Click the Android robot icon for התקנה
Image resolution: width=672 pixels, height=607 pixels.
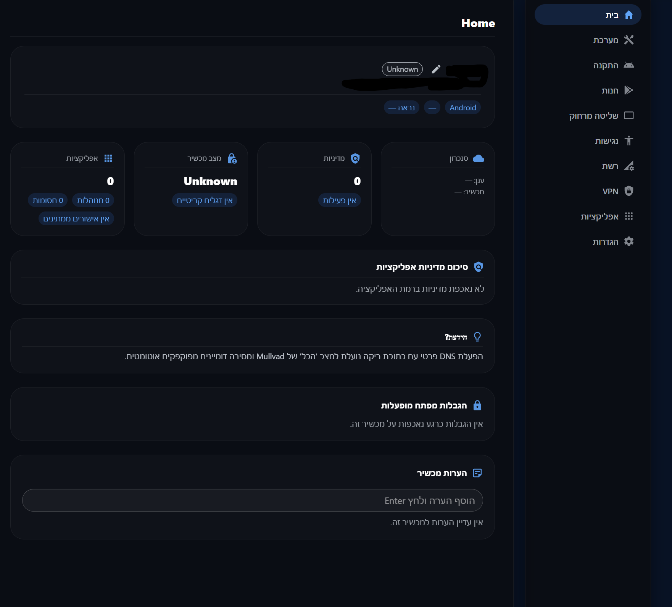[x=628, y=65]
